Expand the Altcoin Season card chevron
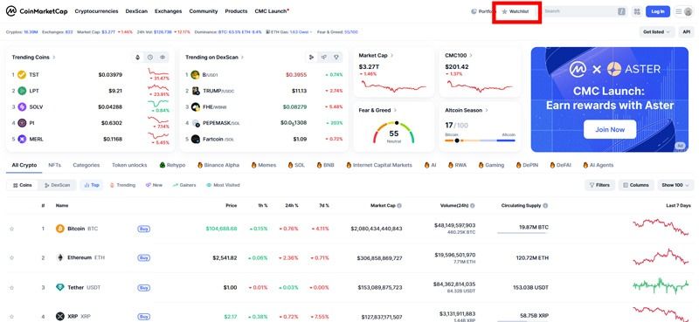 pos(487,110)
